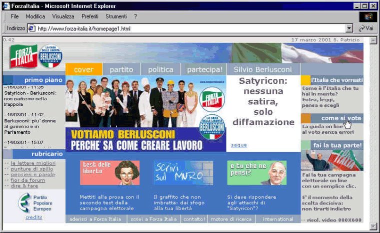Open the Visualizza menu
The width and height of the screenshot is (380, 233).
[x=63, y=16]
